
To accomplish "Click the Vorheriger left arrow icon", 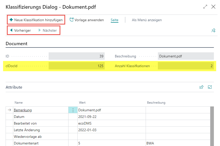I will (x=11, y=30).
